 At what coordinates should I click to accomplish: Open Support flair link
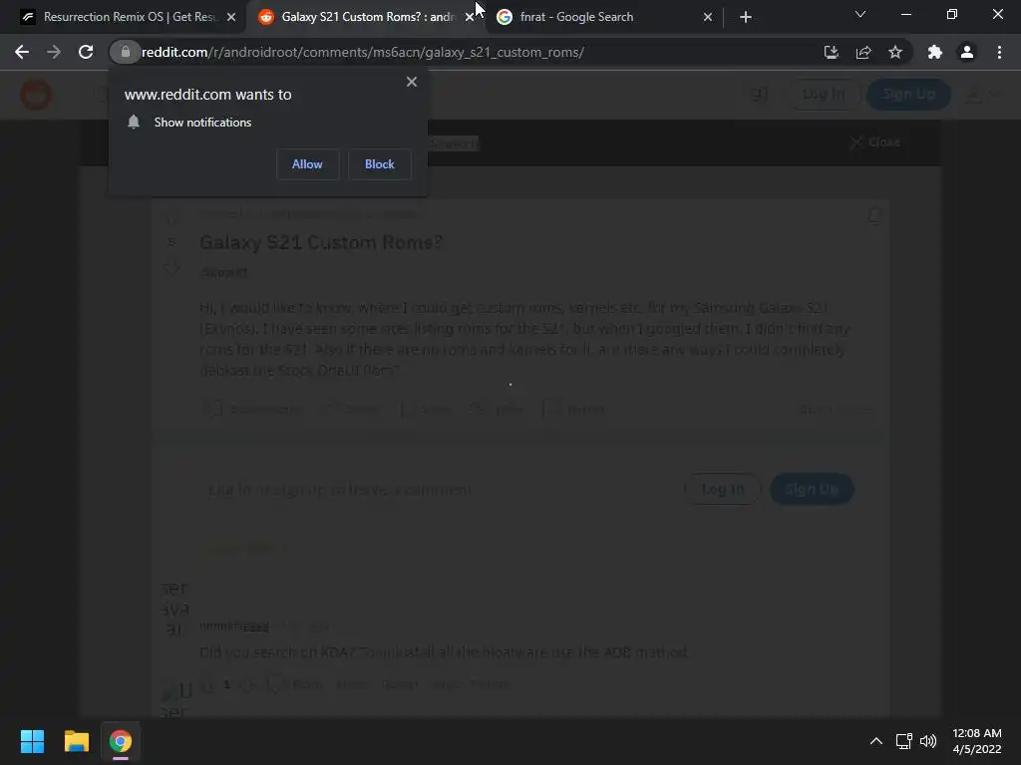pyautogui.click(x=224, y=272)
